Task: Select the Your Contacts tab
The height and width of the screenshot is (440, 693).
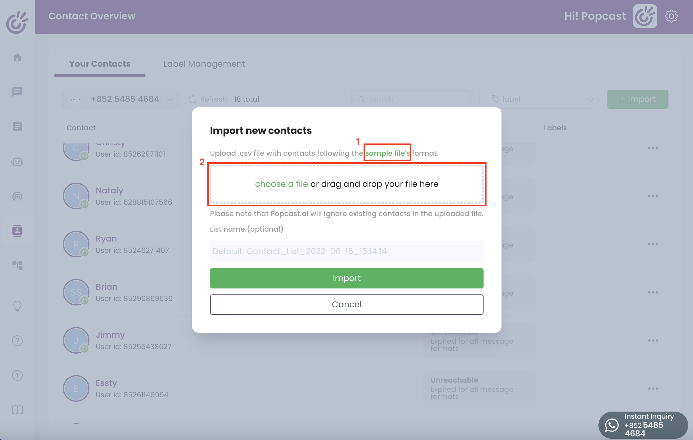Action: tap(100, 64)
